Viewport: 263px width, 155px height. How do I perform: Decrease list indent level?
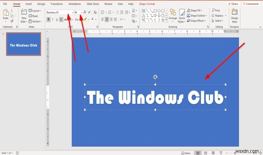(x=117, y=12)
